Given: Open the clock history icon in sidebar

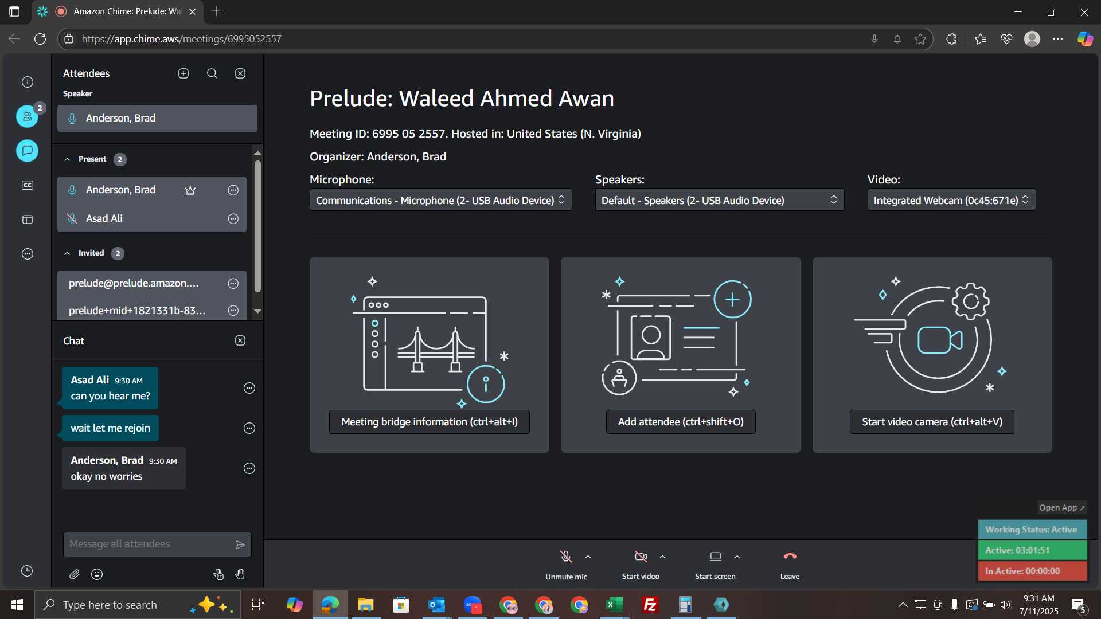Looking at the screenshot, I should (27, 571).
